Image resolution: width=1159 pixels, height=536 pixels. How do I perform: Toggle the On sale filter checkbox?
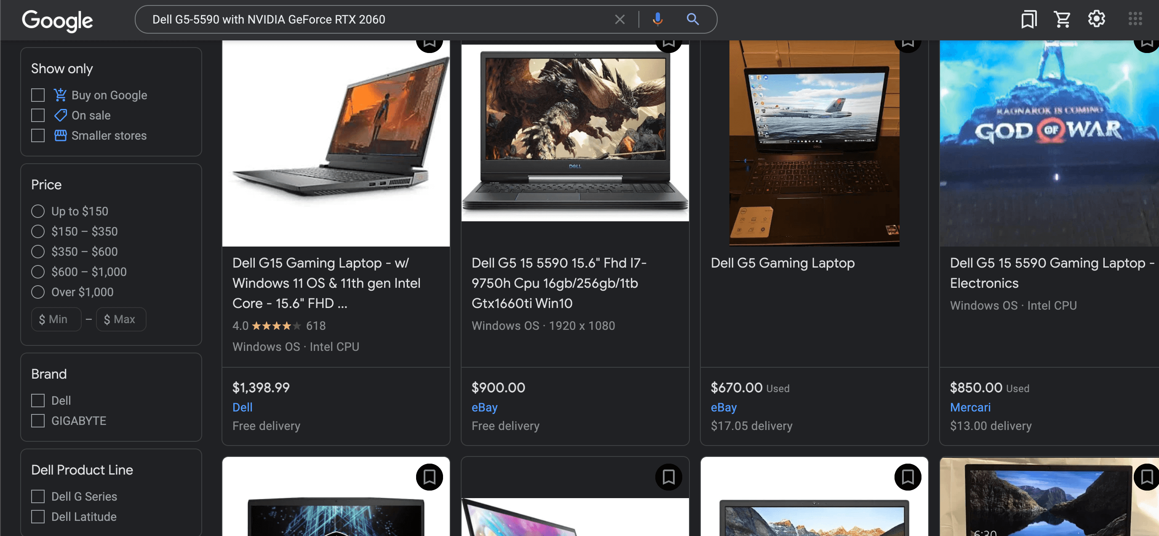[x=38, y=115]
